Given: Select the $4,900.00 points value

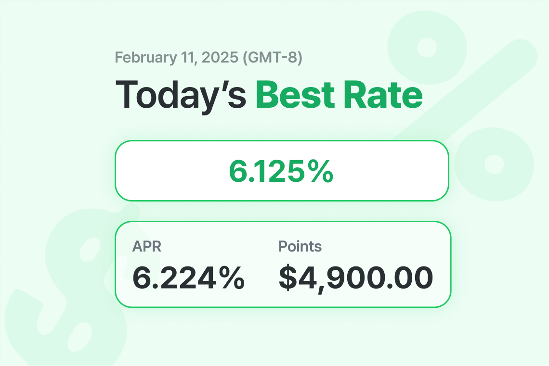Looking at the screenshot, I should [x=356, y=278].
